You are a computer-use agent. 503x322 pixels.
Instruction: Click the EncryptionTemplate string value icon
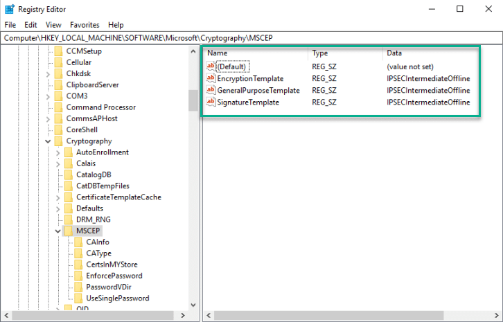[x=211, y=78]
